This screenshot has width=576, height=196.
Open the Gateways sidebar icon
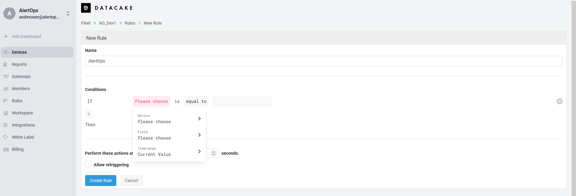point(6,76)
